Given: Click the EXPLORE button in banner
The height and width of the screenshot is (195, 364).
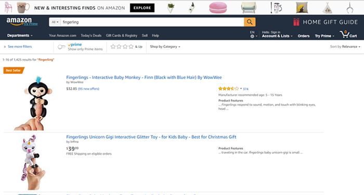Looking at the screenshot, I should 142,8.
